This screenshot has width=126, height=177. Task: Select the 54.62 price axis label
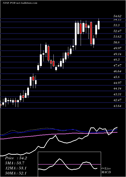click(x=117, y=16)
